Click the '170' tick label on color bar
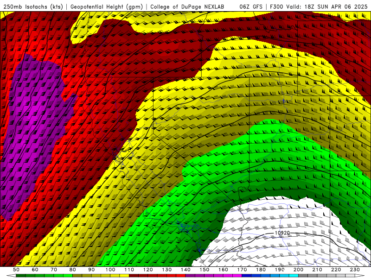Image resolution: width=371 pixels, height=278 pixels. click(242, 270)
